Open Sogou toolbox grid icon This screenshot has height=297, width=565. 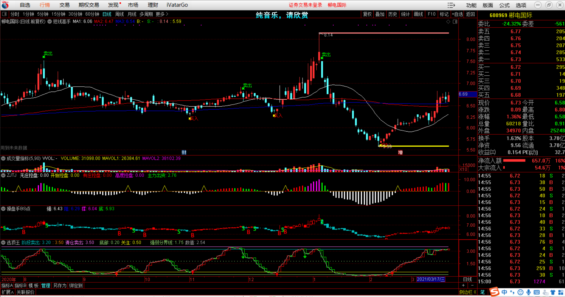click(561, 292)
